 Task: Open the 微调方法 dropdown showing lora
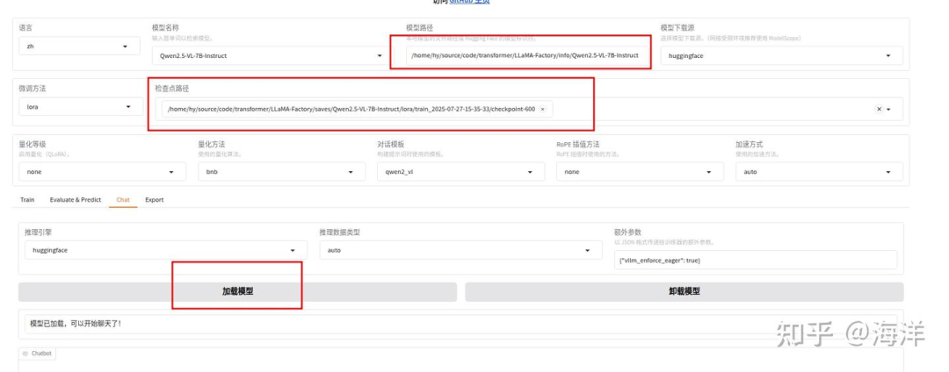81,107
